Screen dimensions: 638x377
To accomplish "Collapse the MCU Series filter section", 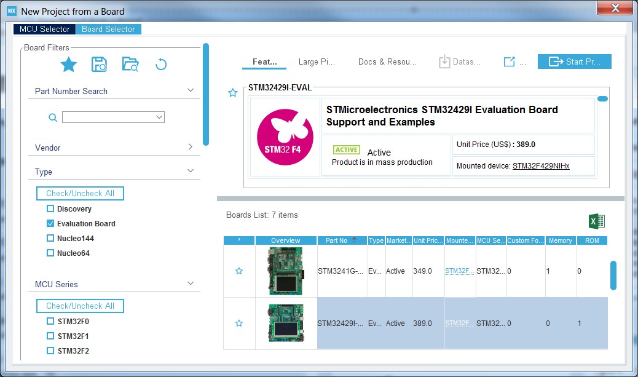I will point(191,284).
